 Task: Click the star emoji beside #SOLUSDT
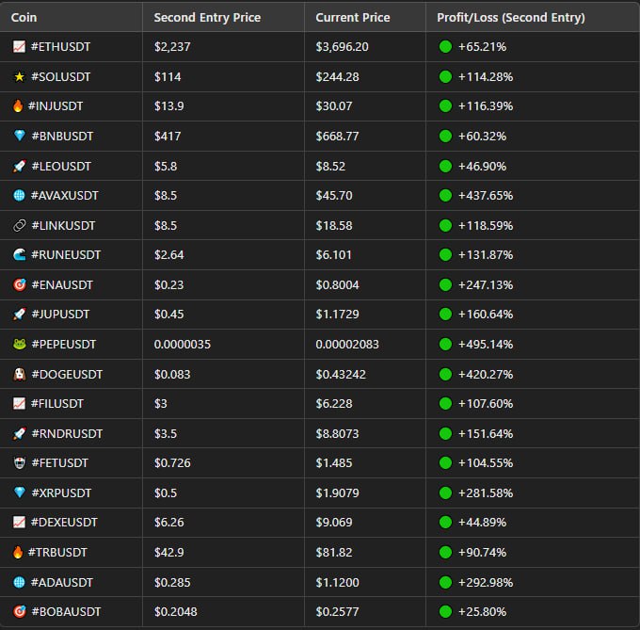[x=19, y=77]
